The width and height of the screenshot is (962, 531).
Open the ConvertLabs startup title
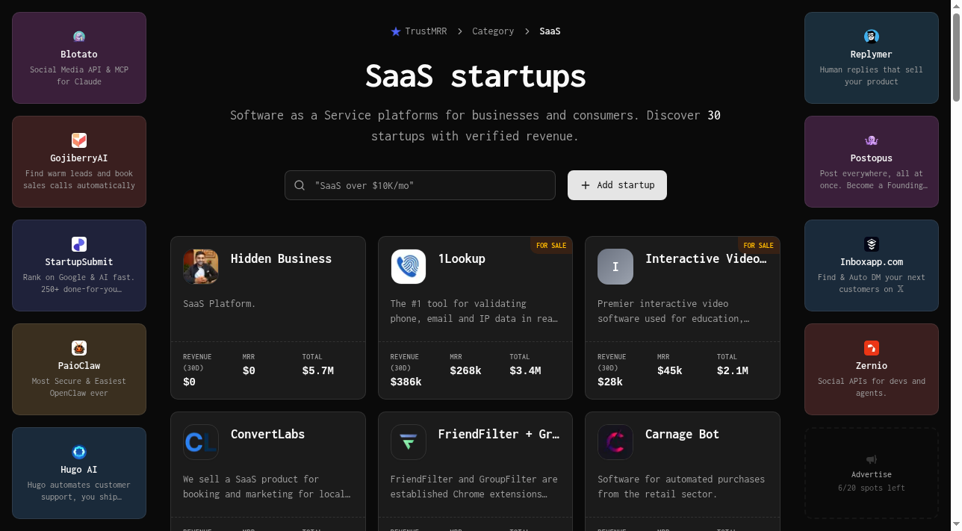tap(267, 434)
